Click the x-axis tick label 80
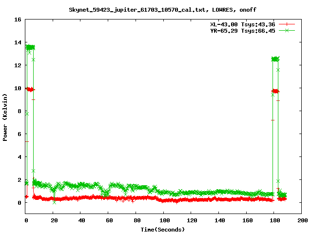This screenshot has width=312, height=234. (x=137, y=220)
